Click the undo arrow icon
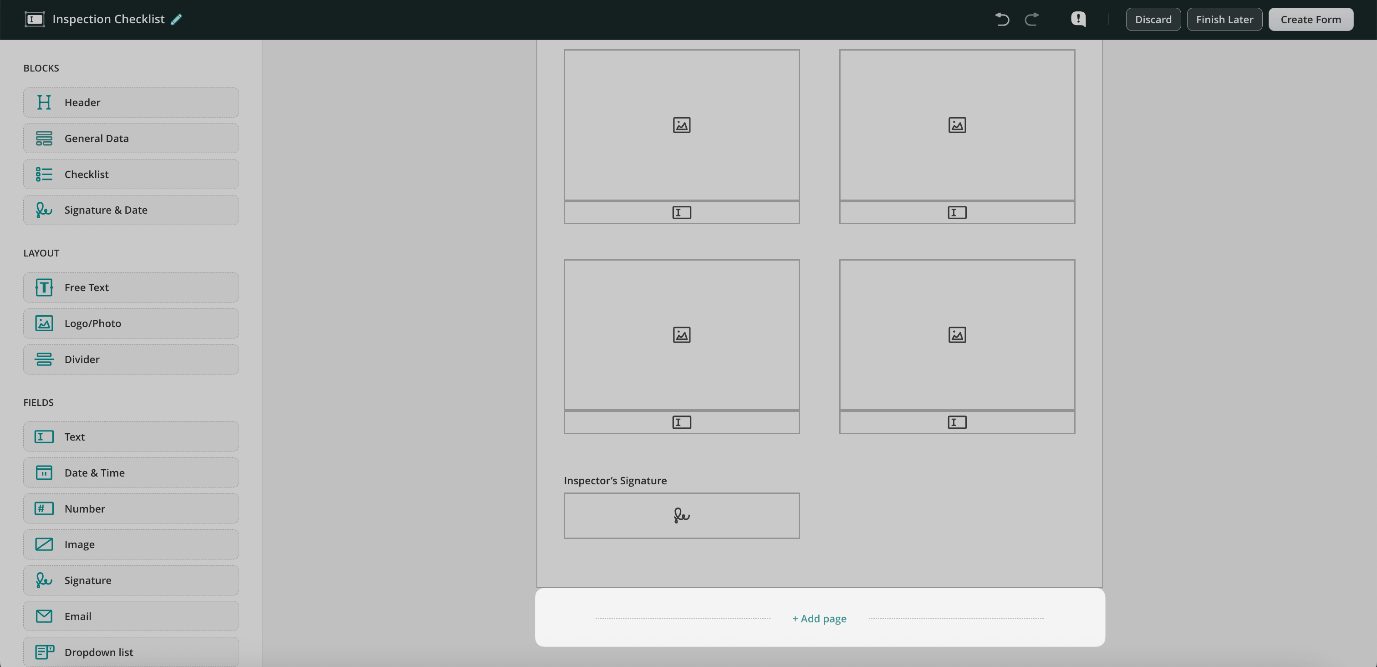 pyautogui.click(x=1002, y=19)
